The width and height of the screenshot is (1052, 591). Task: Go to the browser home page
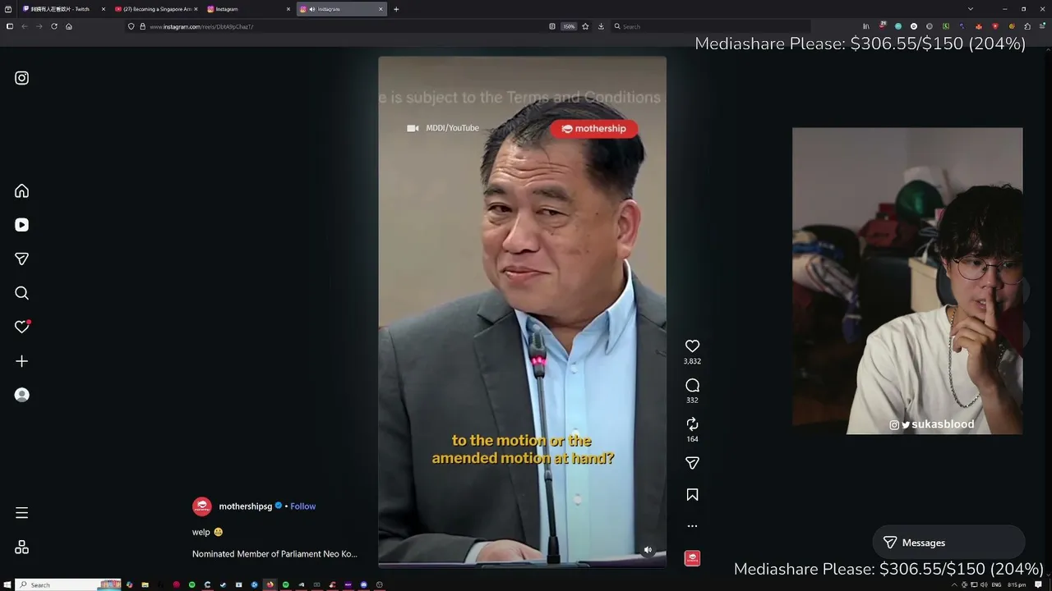69,26
